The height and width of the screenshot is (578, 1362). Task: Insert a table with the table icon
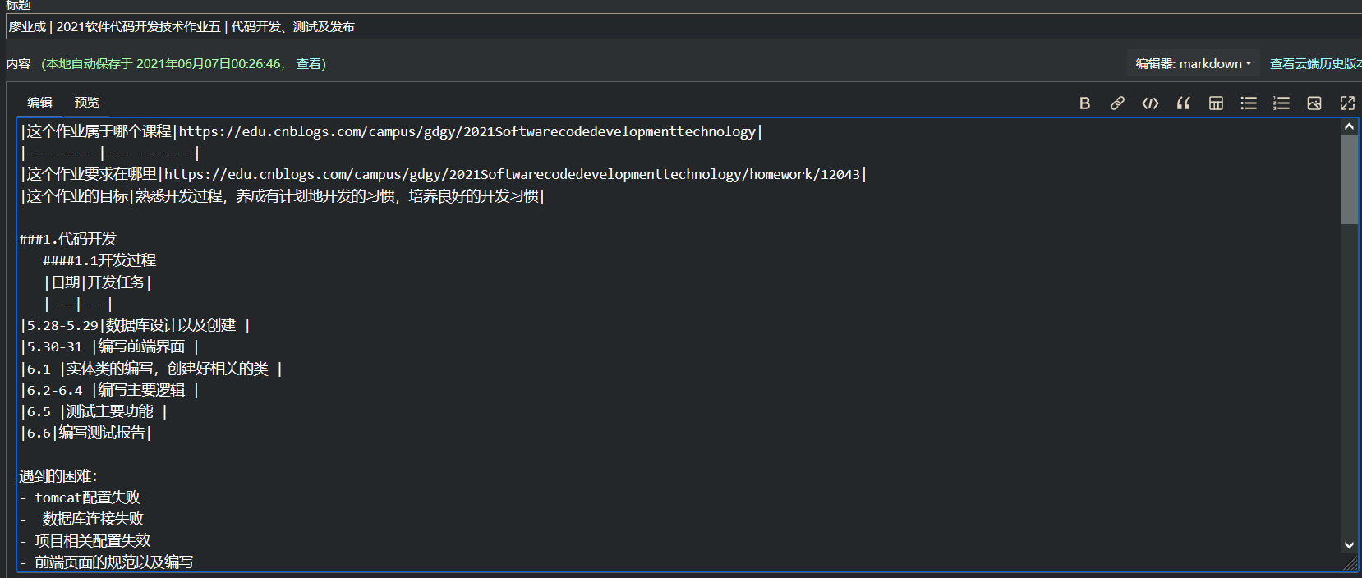coord(1216,103)
